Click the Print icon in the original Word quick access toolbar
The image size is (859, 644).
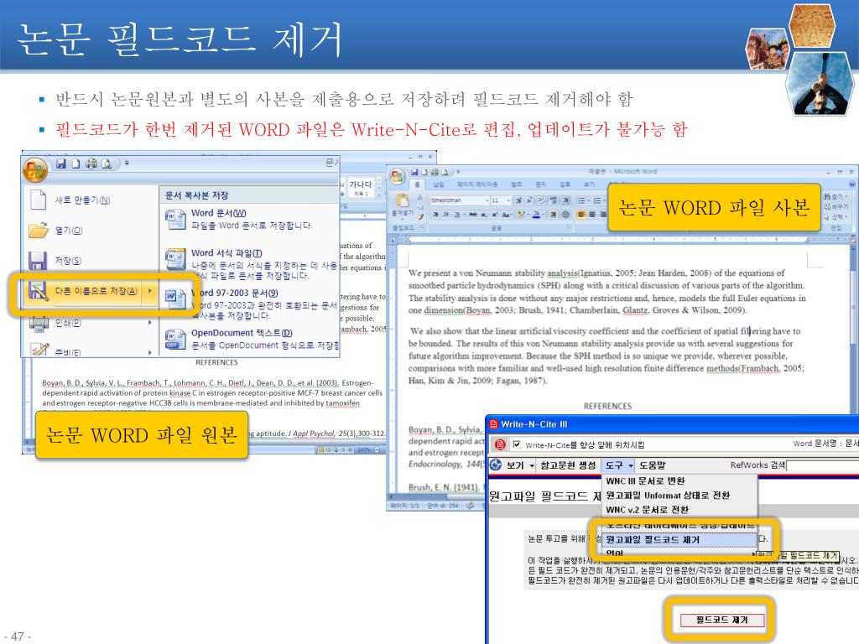click(91, 164)
